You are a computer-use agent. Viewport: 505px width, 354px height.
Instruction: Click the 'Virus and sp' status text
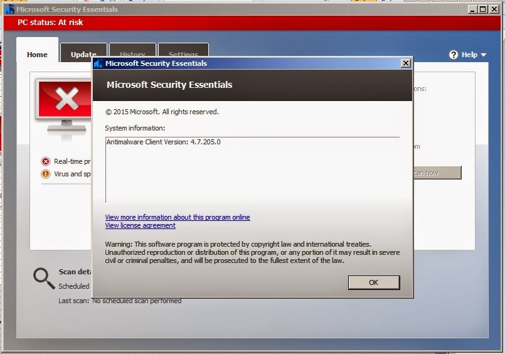(72, 174)
